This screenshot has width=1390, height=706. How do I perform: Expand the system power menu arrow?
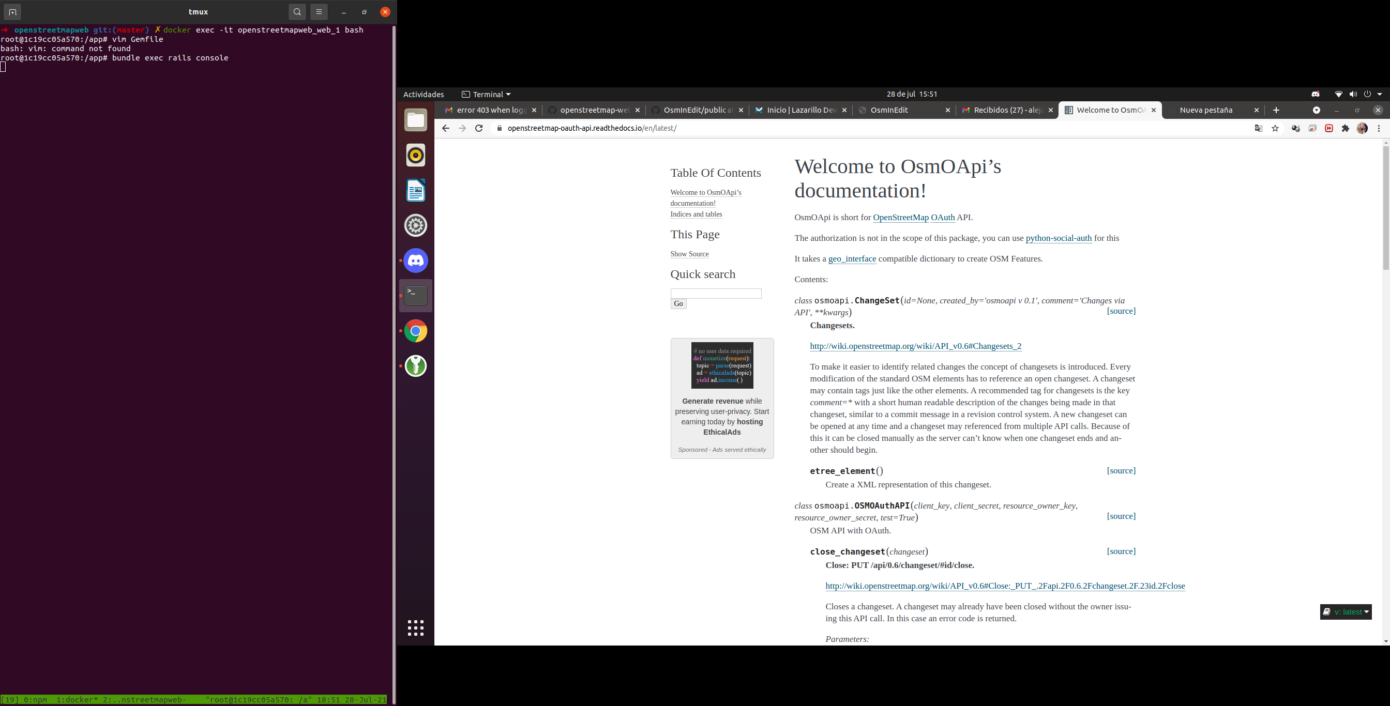(x=1380, y=95)
